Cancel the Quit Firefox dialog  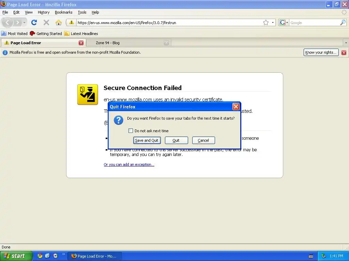point(203,140)
